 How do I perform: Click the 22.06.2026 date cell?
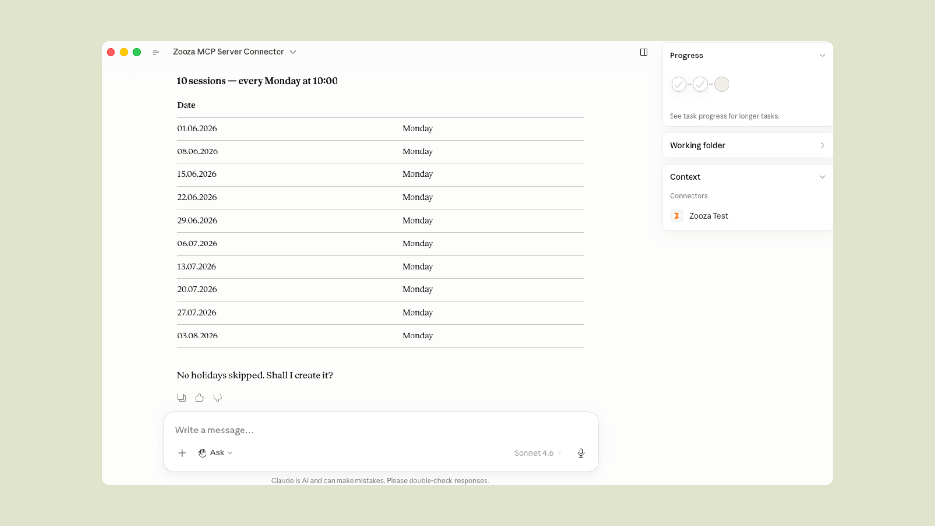click(197, 197)
